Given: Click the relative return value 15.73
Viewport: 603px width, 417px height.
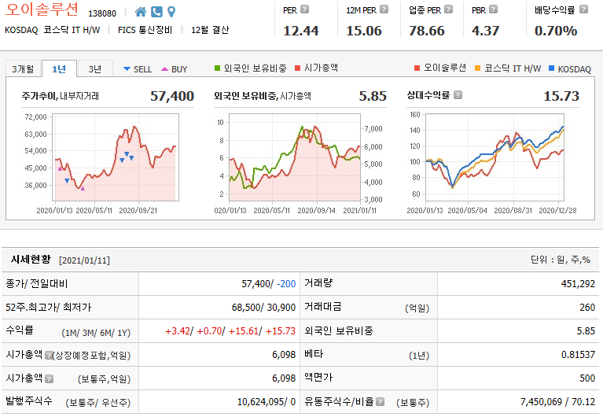Looking at the screenshot, I should click(x=561, y=96).
